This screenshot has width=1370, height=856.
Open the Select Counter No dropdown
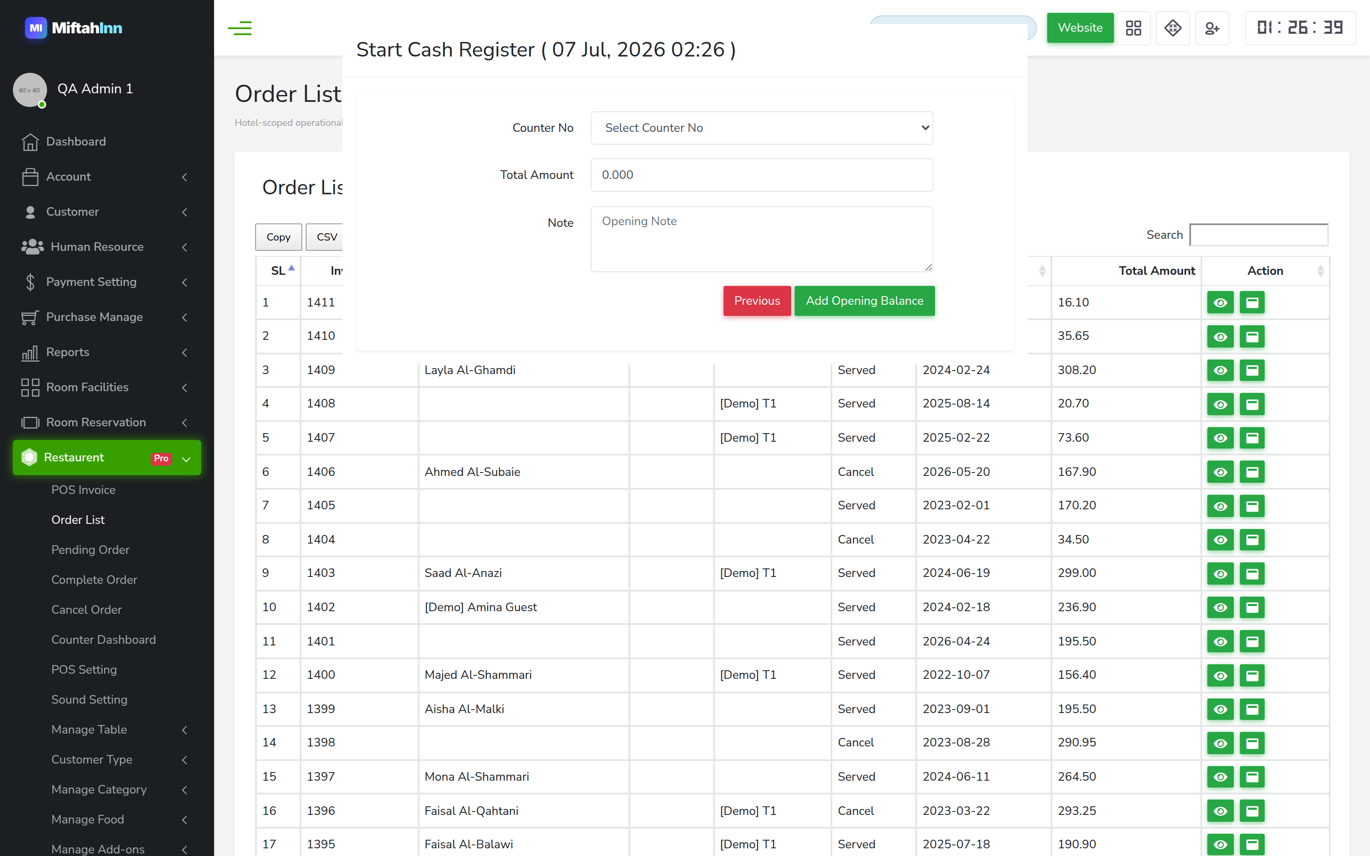point(762,128)
